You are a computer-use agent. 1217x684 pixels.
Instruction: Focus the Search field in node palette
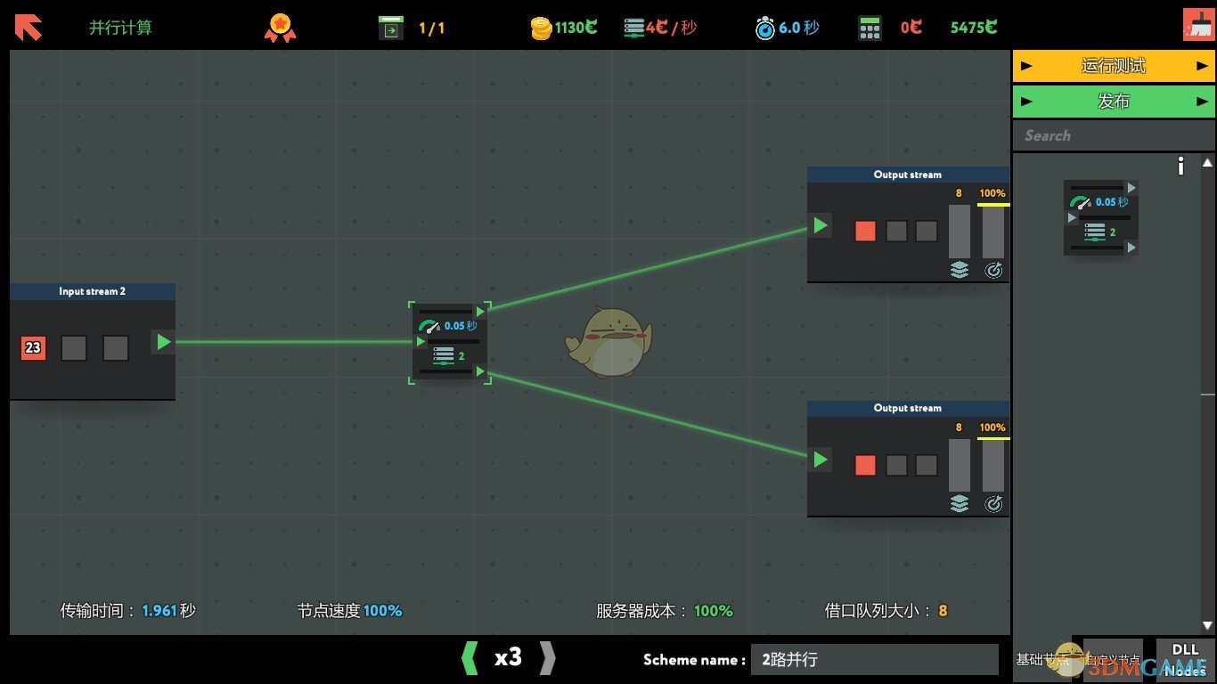[x=1114, y=136]
